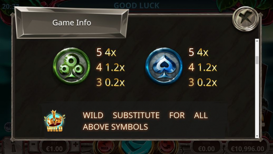The height and width of the screenshot is (154, 273).
Task: Decrease bet with the minus button
Action: [34, 145]
